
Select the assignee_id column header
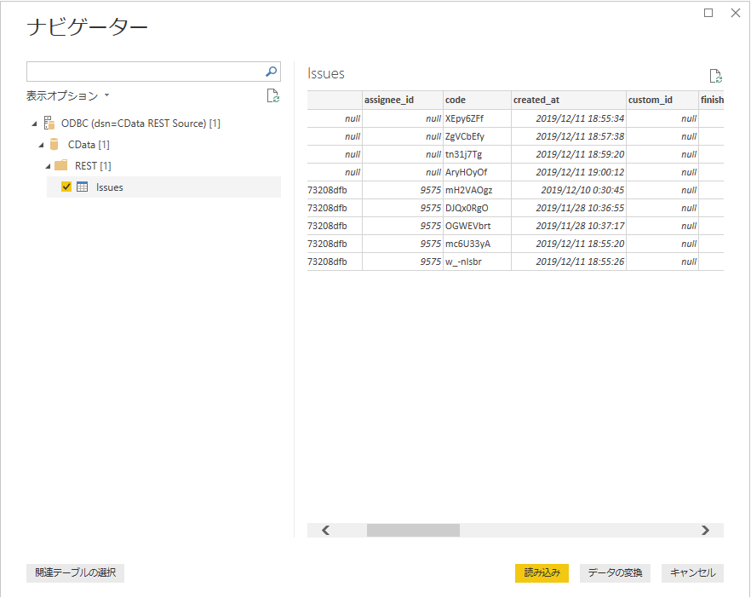[403, 100]
